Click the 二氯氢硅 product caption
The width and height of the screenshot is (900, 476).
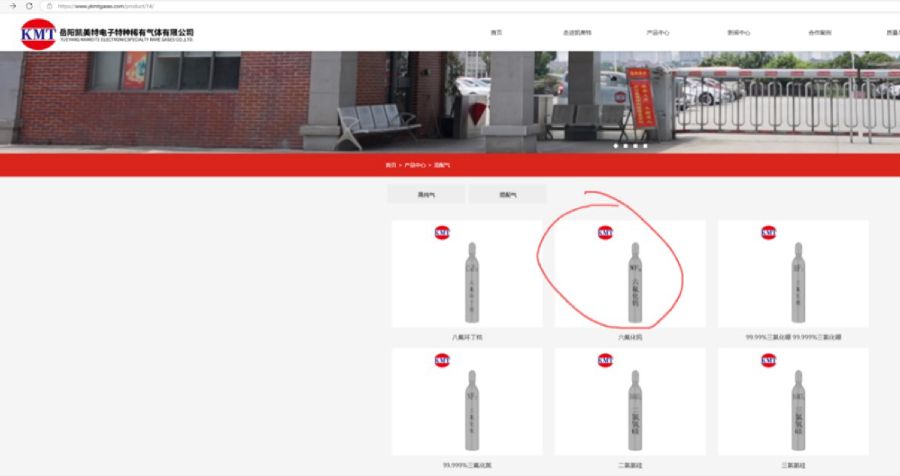click(x=630, y=465)
